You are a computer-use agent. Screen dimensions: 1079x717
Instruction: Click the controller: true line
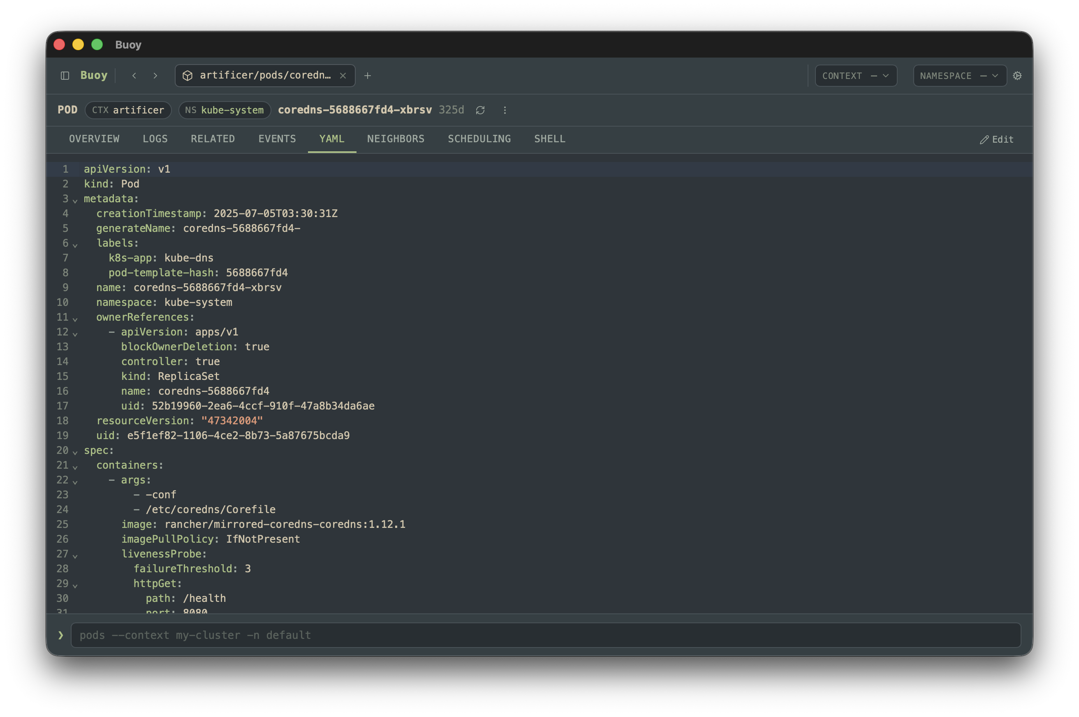click(171, 361)
